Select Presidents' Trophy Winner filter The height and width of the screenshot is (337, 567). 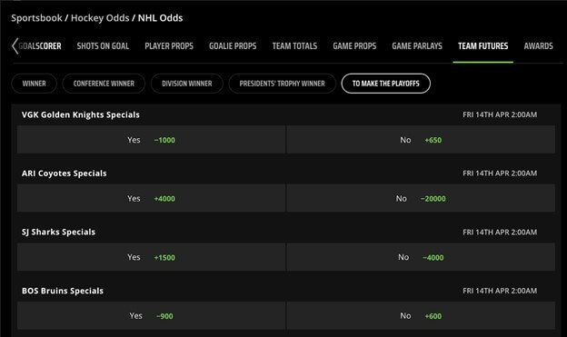(x=282, y=84)
